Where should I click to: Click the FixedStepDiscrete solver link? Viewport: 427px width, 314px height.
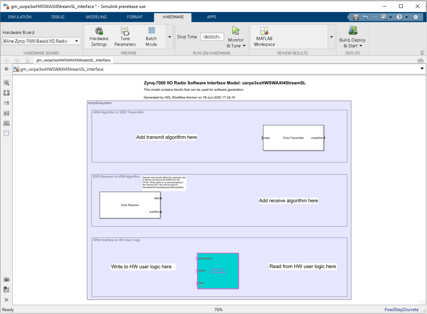401,310
